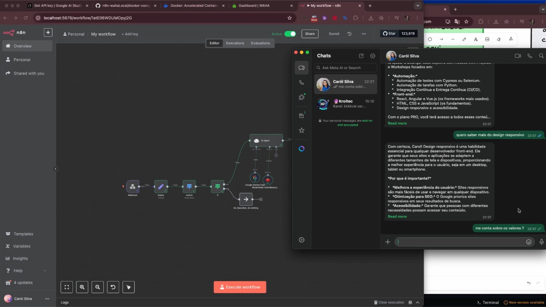Click the WhatsApp message input field
The image size is (546, 307).
click(x=461, y=242)
